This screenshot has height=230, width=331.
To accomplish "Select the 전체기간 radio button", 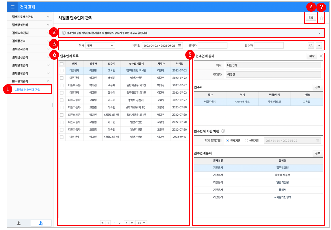I will [x=227, y=141].
